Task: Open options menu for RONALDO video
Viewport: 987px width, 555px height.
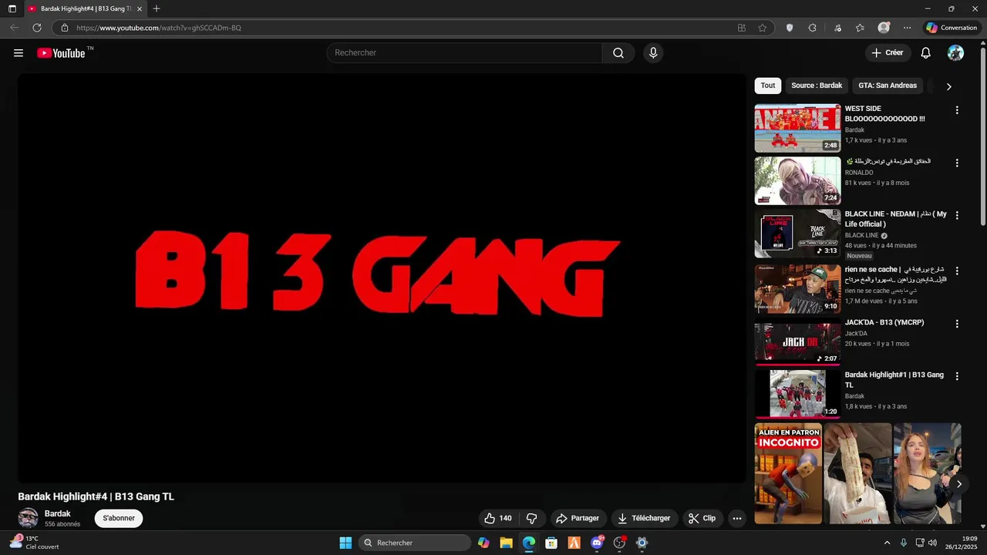Action: (957, 163)
